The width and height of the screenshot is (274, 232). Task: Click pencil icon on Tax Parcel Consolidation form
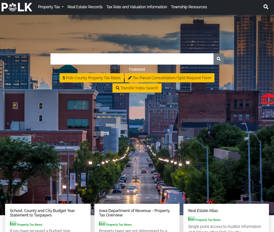point(130,78)
